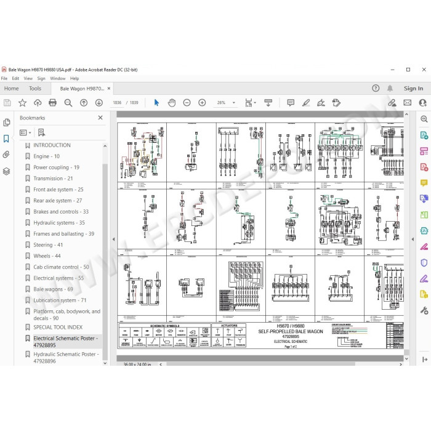Send file by email envelope icon

(408, 103)
